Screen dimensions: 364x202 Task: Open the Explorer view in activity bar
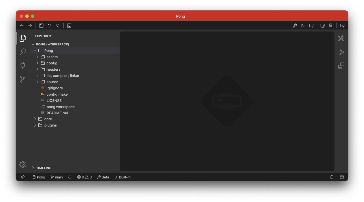(23, 38)
